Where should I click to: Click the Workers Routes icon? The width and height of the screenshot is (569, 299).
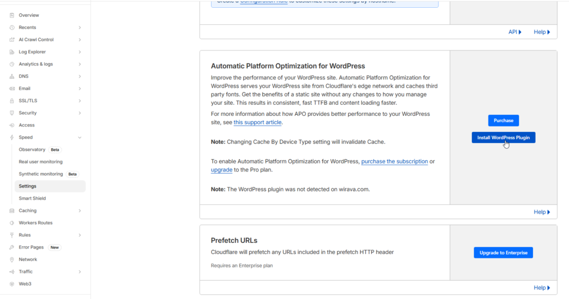click(12, 222)
